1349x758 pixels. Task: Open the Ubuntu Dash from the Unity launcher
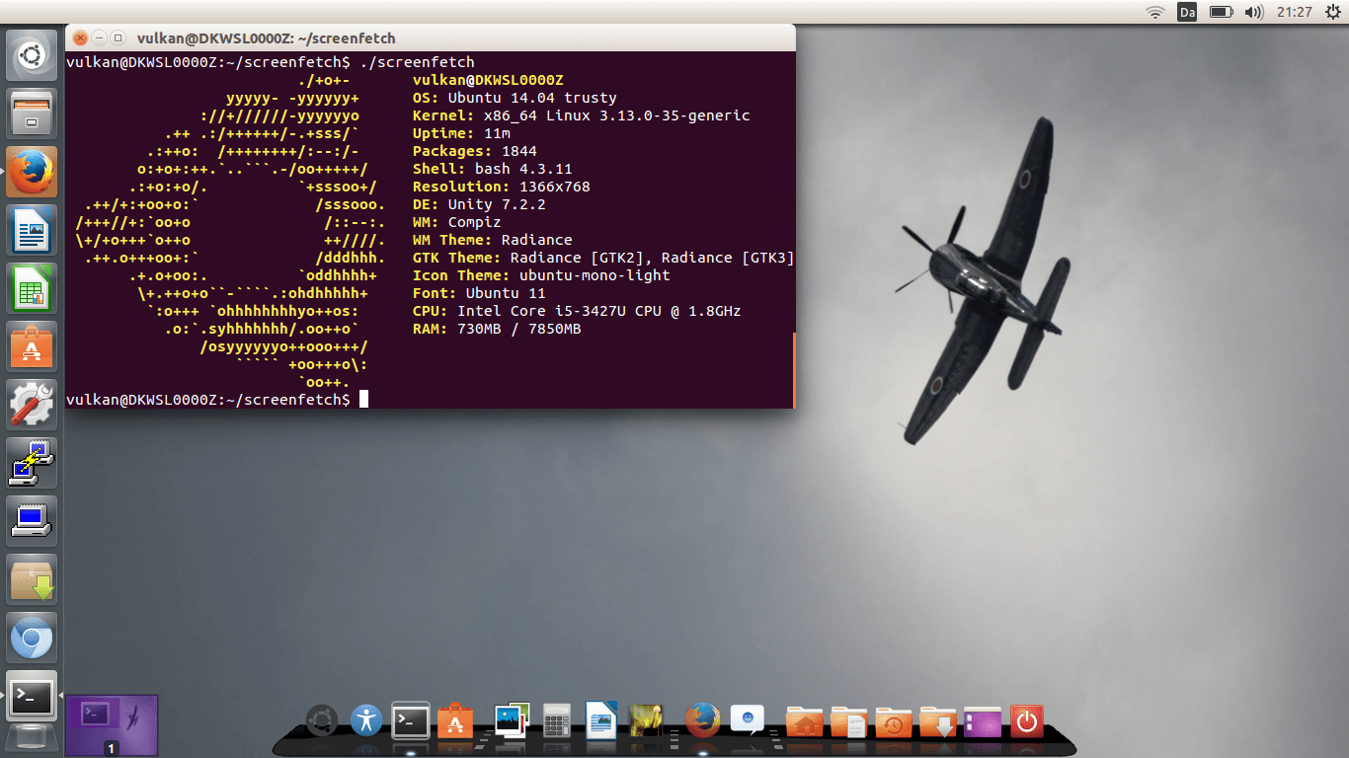pos(33,55)
